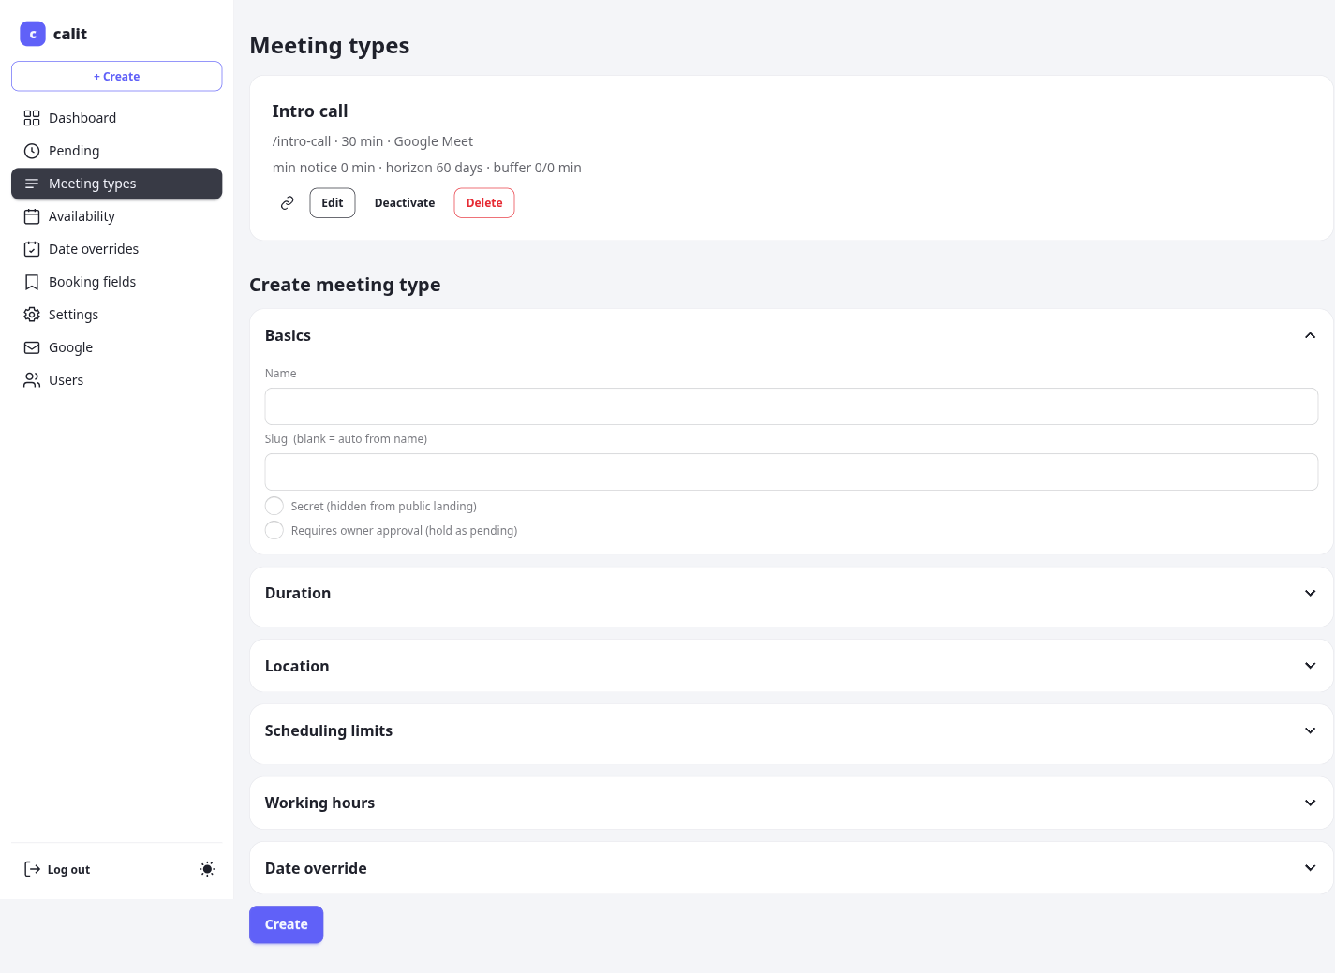
Task: Click the calit logo icon
Action: 33,34
